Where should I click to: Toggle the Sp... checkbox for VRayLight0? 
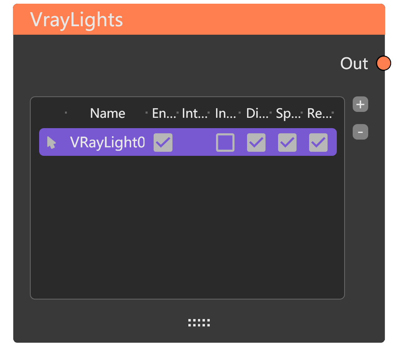[x=287, y=143]
